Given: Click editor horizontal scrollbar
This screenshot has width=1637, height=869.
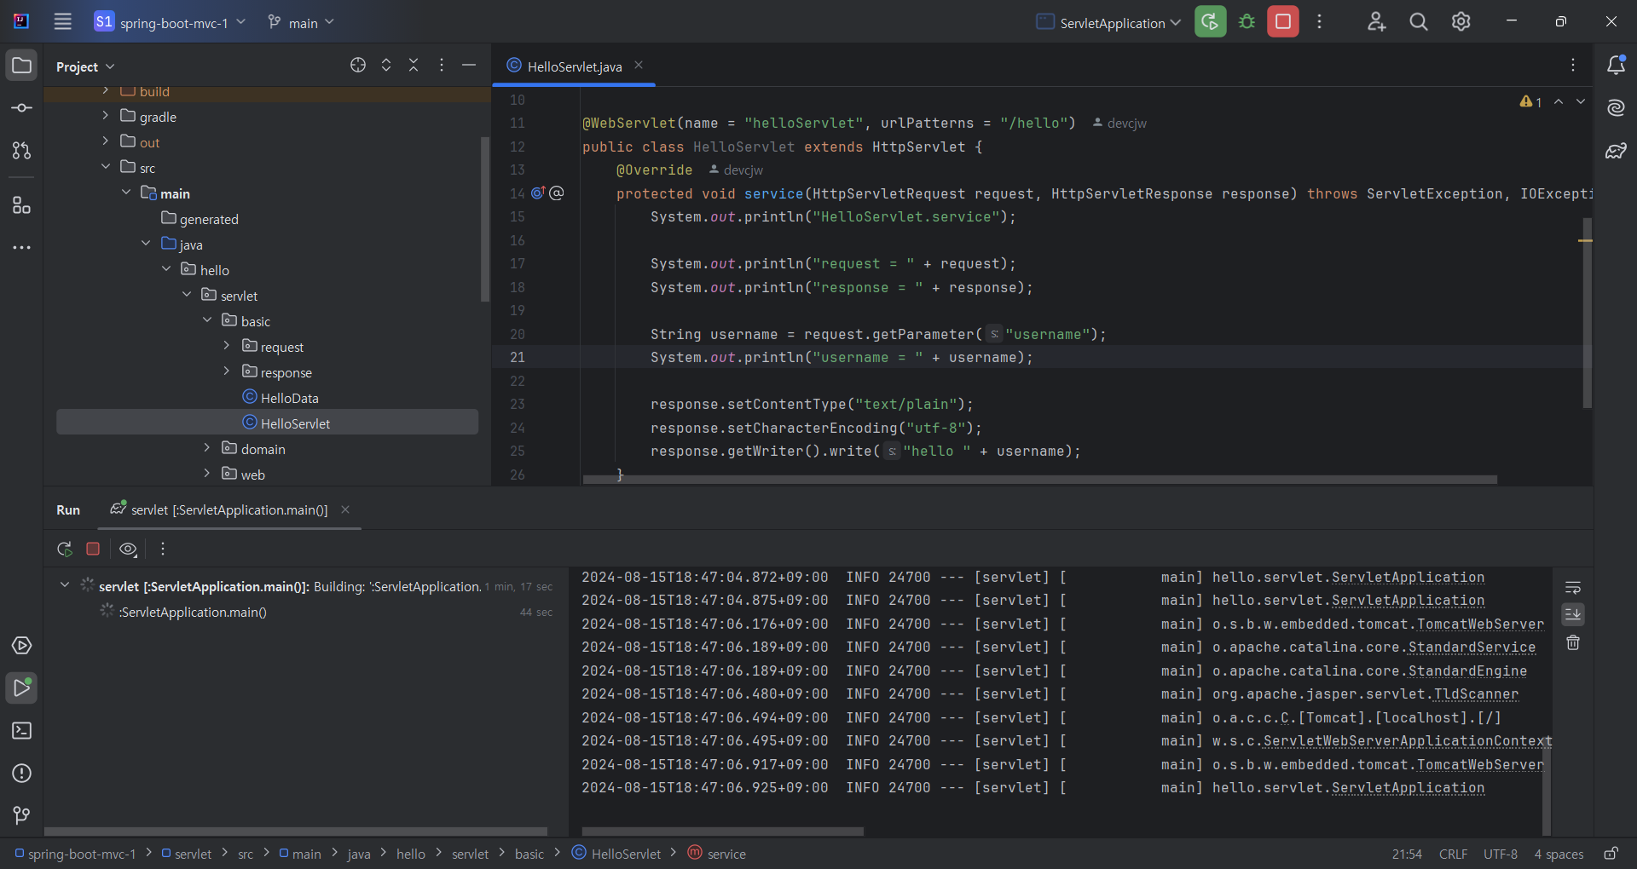Looking at the screenshot, I should tap(1040, 480).
